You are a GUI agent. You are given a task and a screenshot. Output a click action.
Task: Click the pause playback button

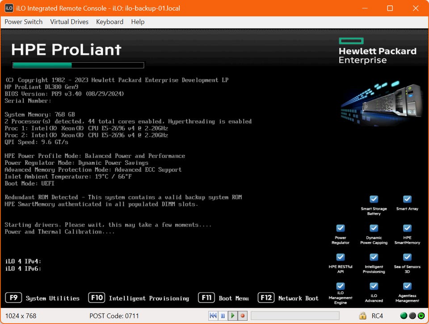click(223, 316)
